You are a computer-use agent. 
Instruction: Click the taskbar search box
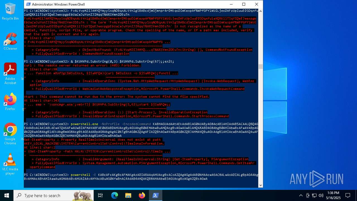54,195
